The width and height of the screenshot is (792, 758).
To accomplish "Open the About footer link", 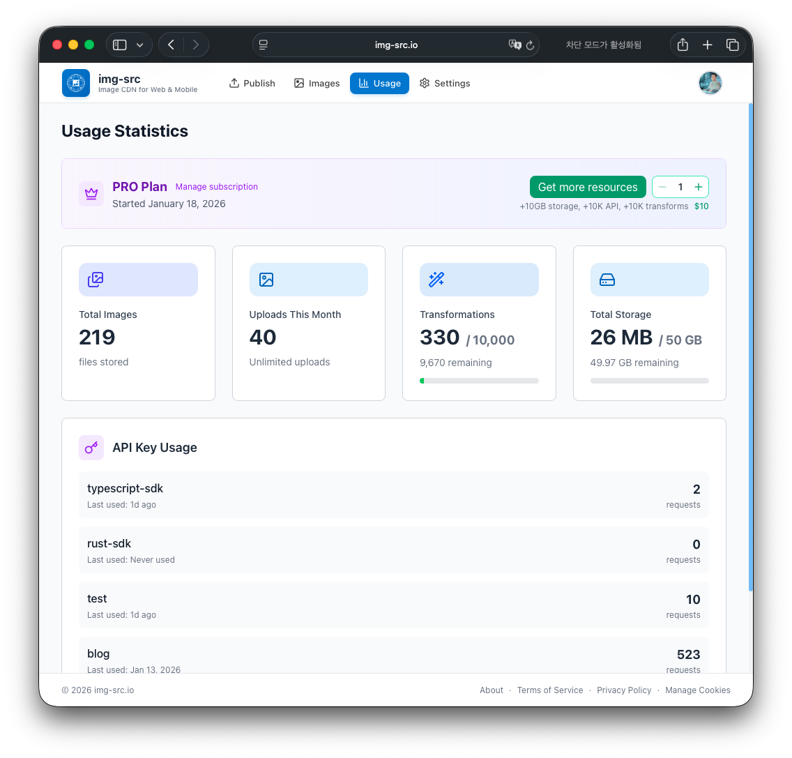I will [492, 690].
